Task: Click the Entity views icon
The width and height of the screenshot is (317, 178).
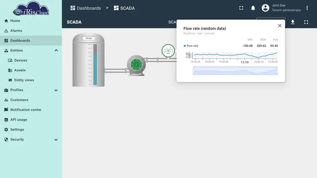Action: [x=10, y=80]
